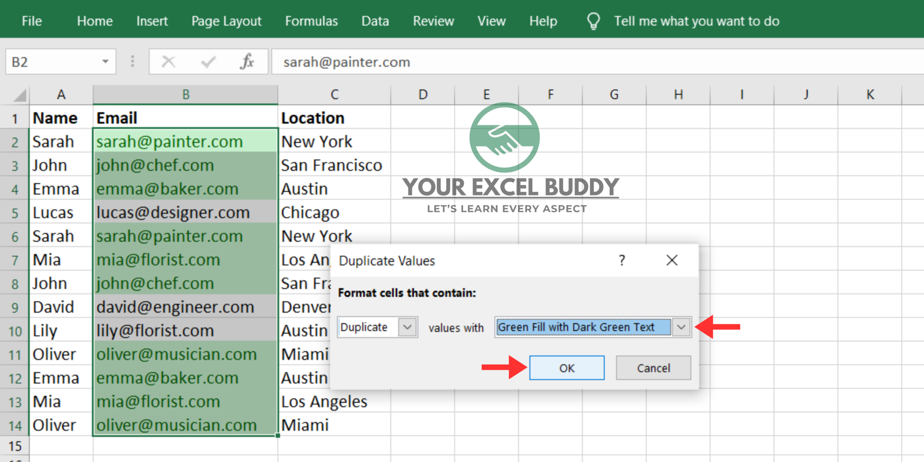The image size is (924, 462).
Task: Click inside the Name Box showing B2
Action: tap(54, 62)
